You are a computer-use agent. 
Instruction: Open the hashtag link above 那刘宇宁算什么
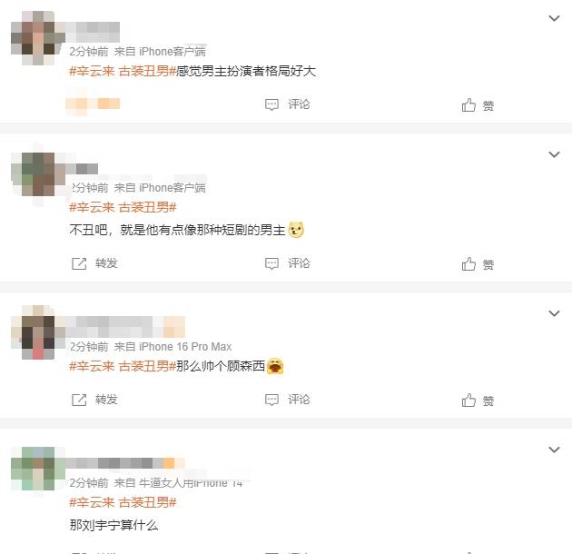click(123, 502)
